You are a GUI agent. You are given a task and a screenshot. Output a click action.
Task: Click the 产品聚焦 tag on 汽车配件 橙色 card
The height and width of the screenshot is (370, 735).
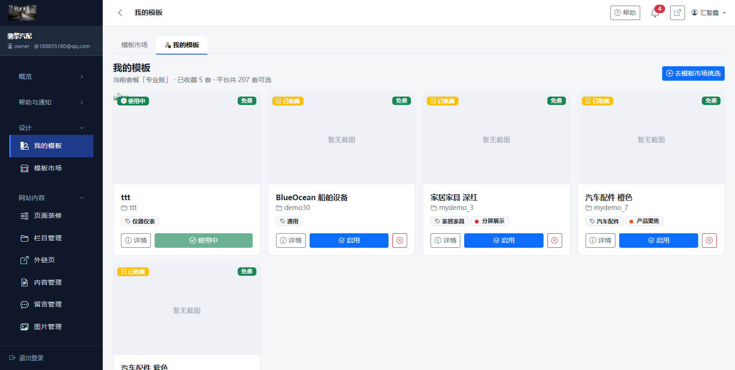644,221
